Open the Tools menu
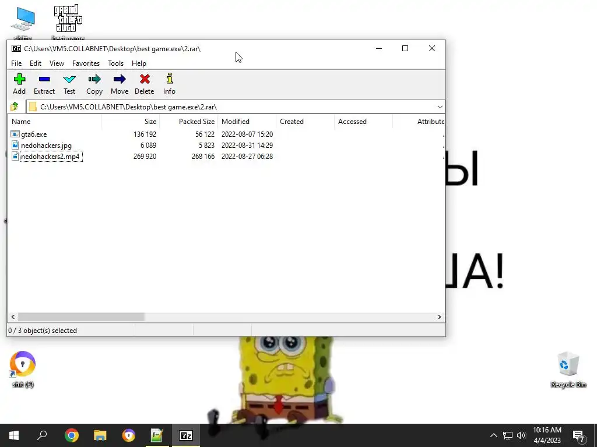The width and height of the screenshot is (597, 447). click(116, 63)
